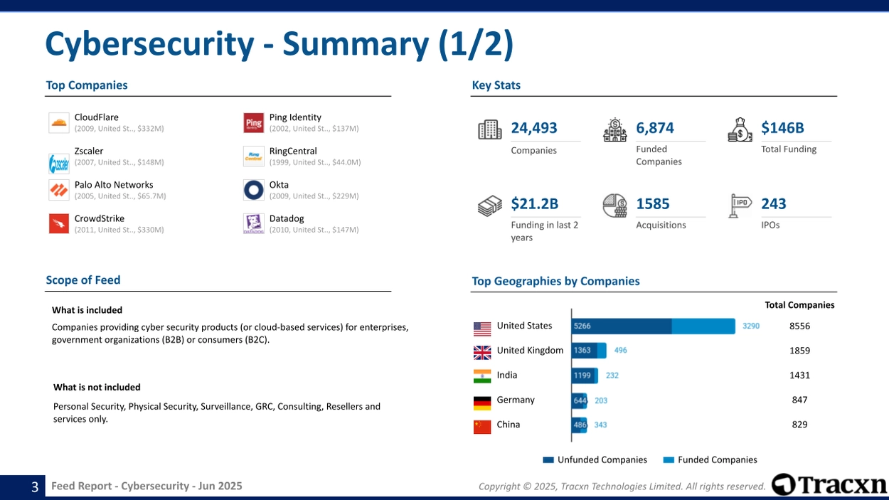Open the Ping Identity name link

tap(295, 117)
